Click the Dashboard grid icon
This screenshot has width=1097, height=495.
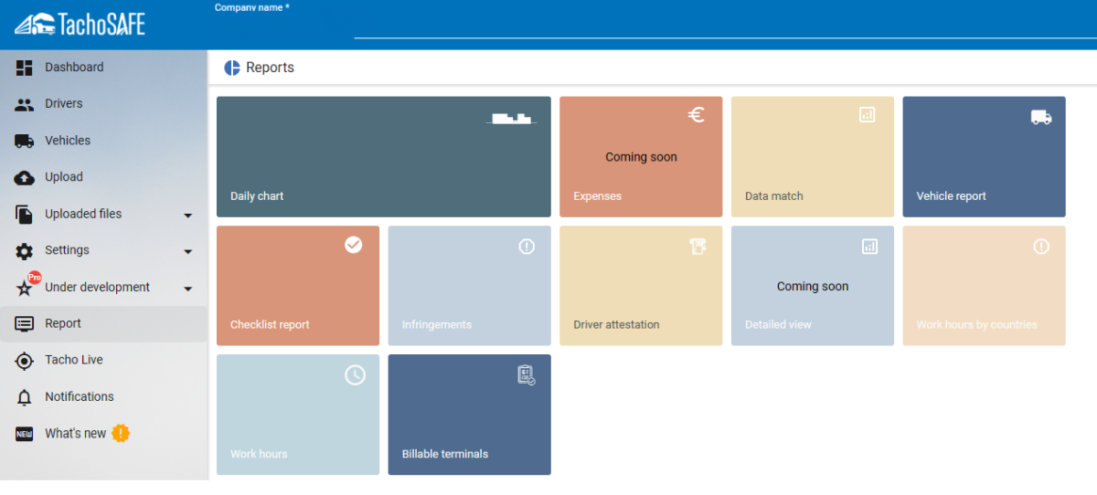[25, 68]
